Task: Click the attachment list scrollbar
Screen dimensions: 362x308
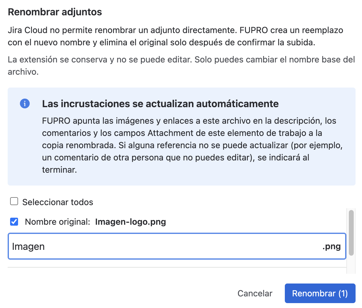Action: click(x=351, y=233)
